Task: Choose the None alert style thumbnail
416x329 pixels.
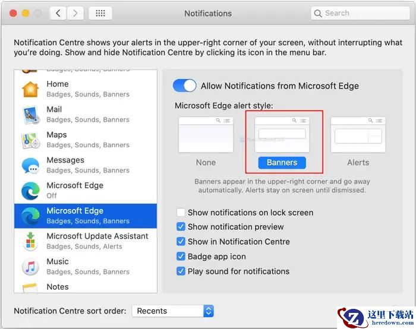Action: coord(206,135)
